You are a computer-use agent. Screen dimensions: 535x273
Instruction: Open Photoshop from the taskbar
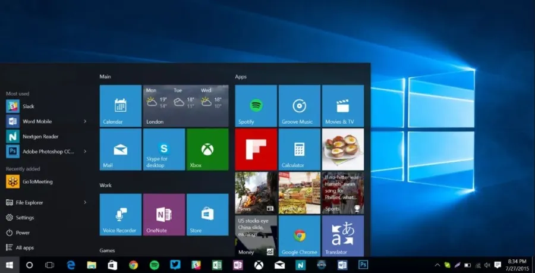point(363,265)
